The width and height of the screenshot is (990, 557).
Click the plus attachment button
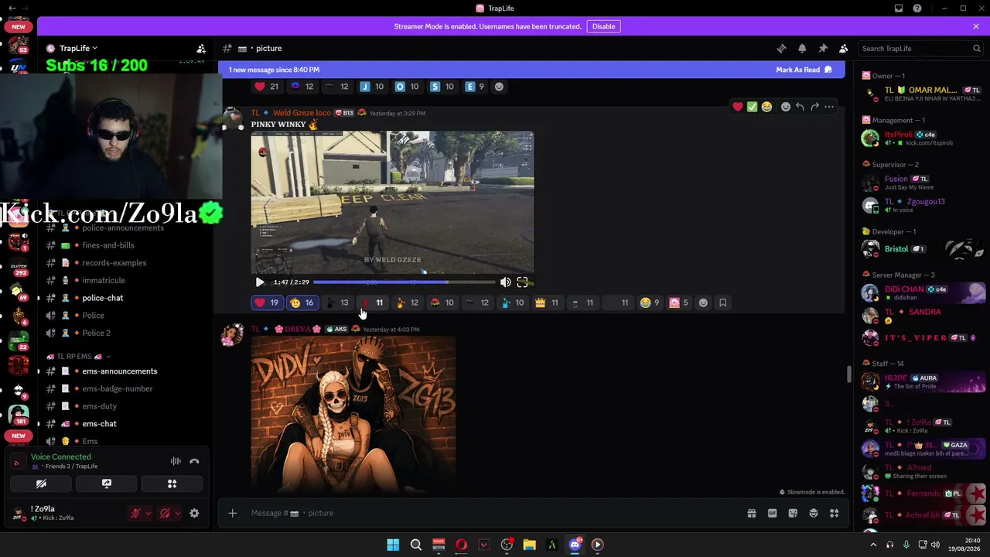click(x=232, y=513)
